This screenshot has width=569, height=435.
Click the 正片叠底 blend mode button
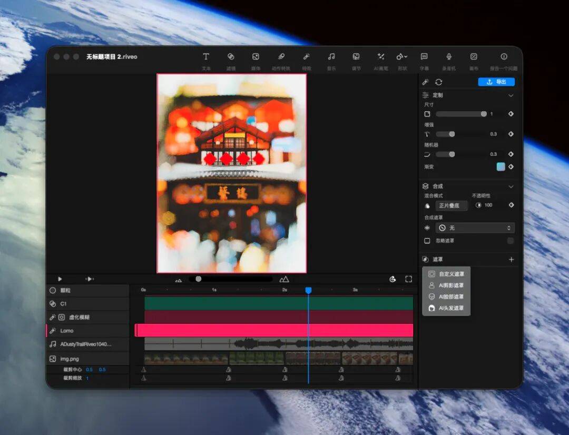click(452, 205)
